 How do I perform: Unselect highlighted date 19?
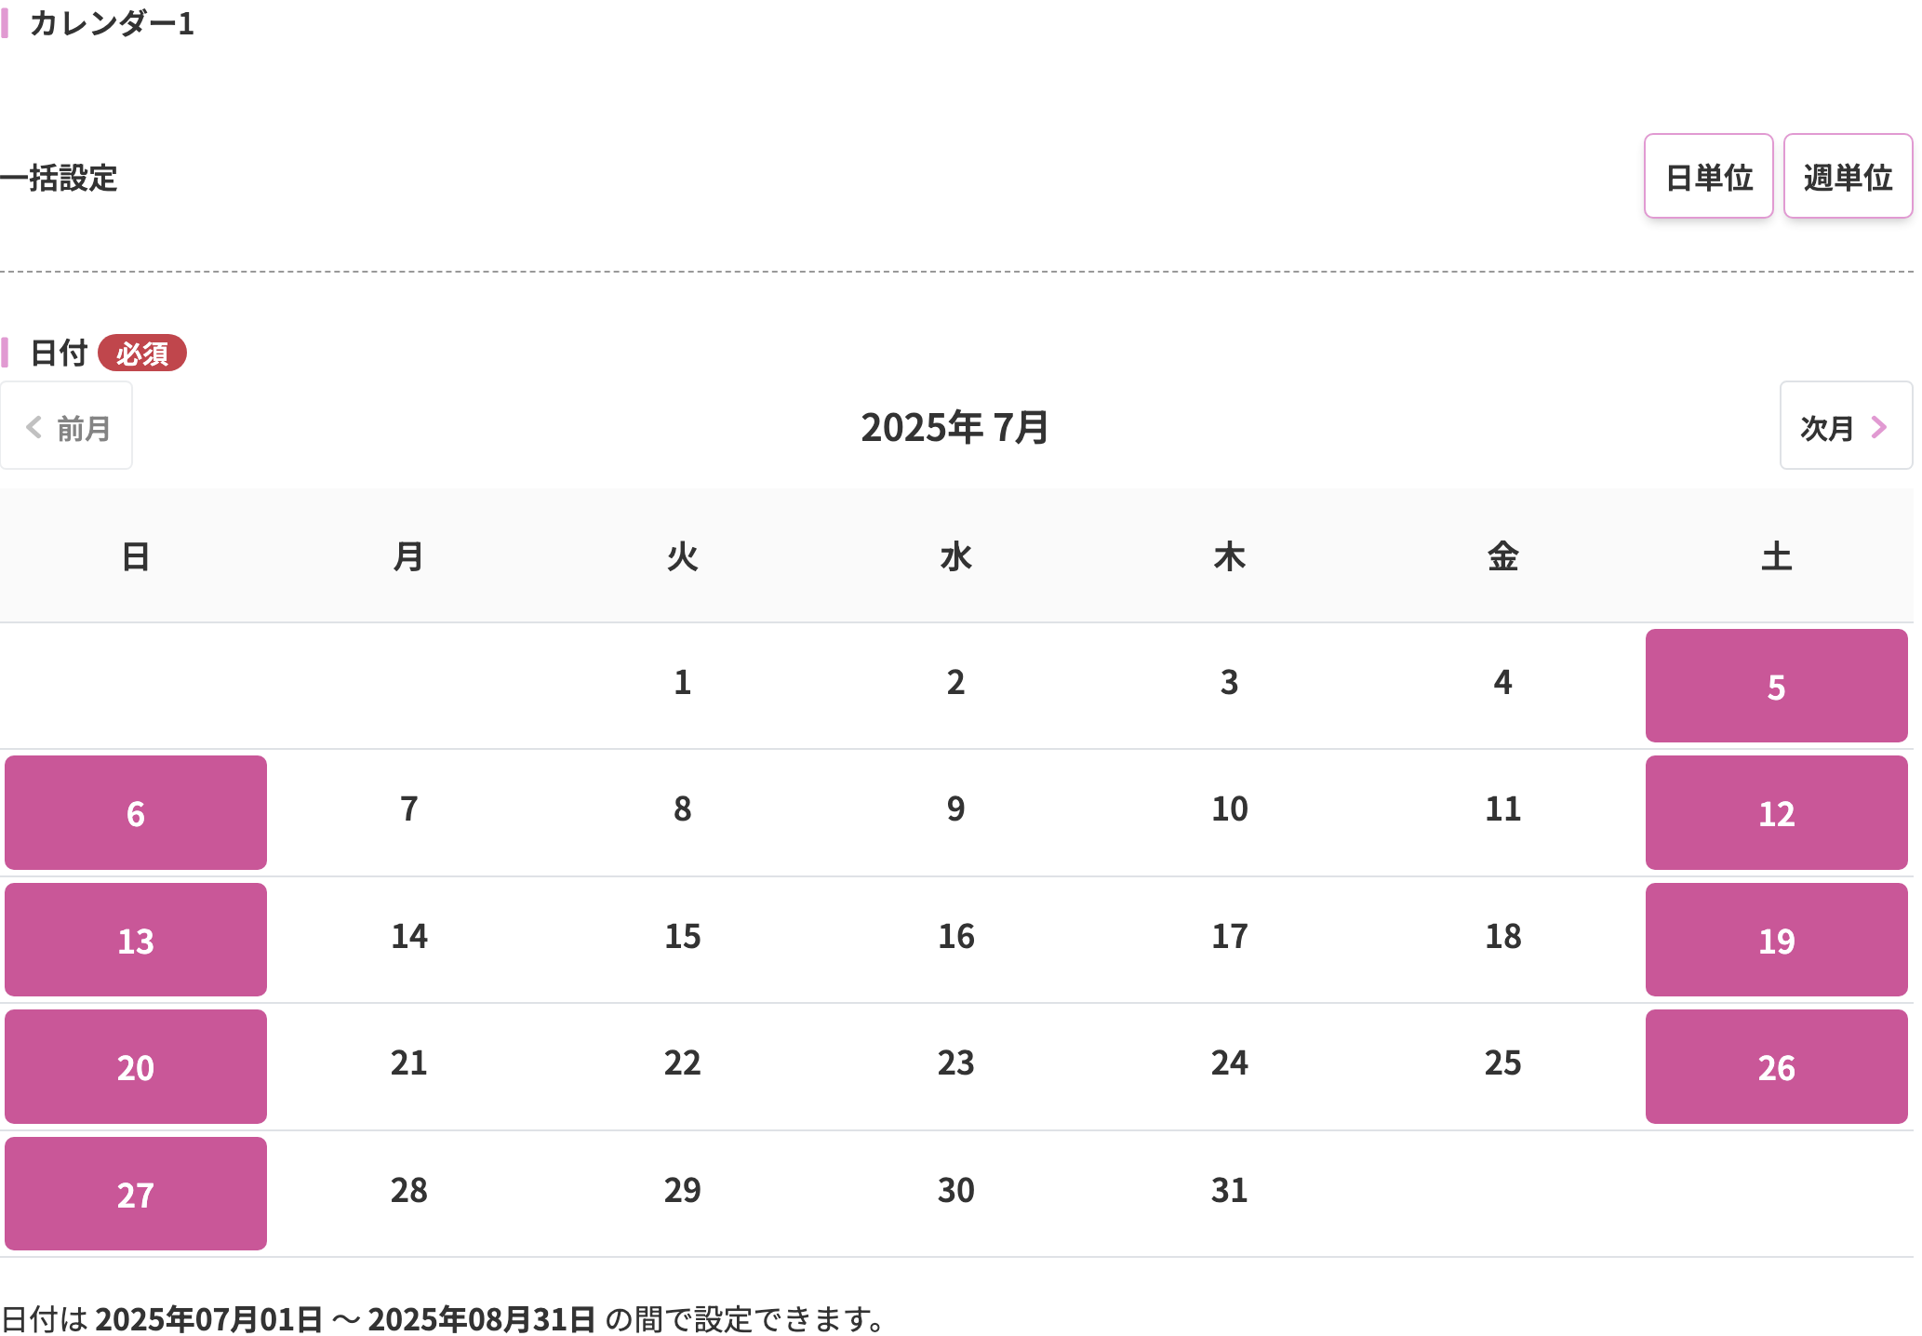tap(1775, 940)
